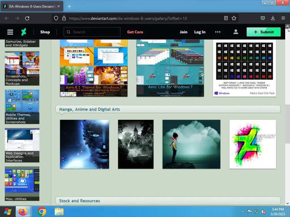Toggle reader view in address bar
Image resolution: width=290 pixels, height=217 pixels.
coord(226,18)
